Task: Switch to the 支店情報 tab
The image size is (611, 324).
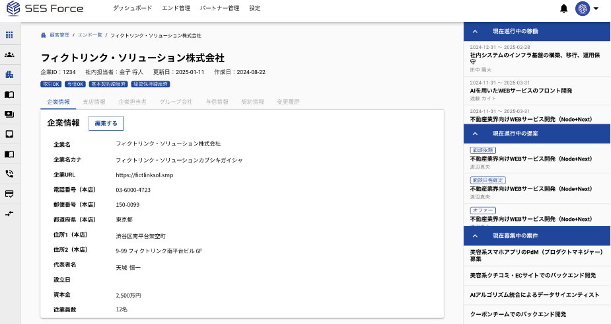Action: point(94,102)
